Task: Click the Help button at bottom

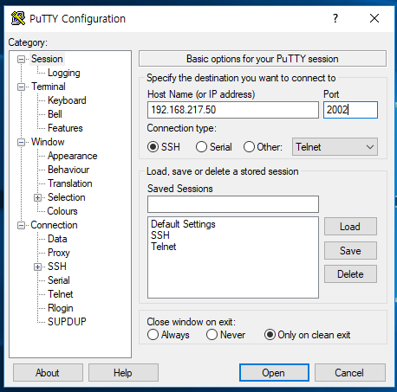Action: point(123,373)
